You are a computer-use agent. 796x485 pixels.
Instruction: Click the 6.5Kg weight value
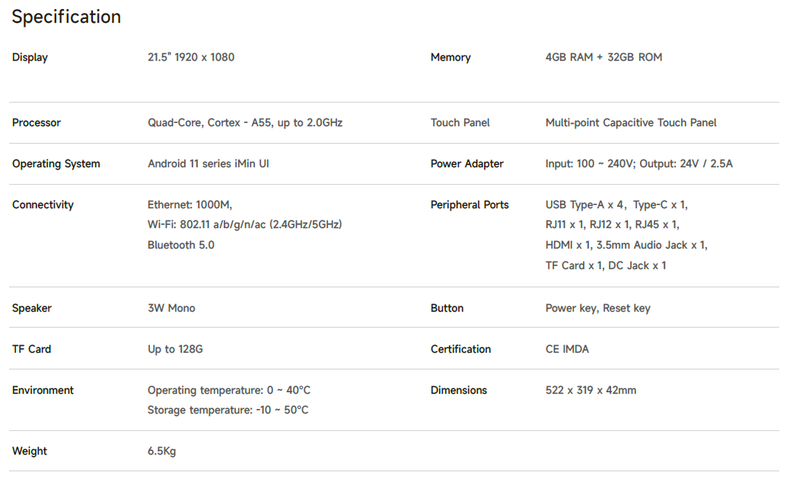[x=162, y=452]
